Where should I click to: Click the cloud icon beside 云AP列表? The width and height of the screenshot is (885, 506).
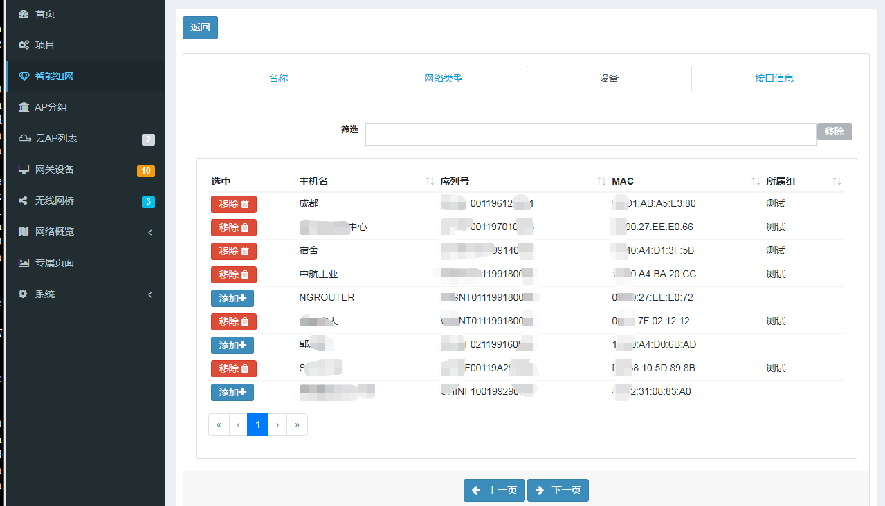[24, 138]
